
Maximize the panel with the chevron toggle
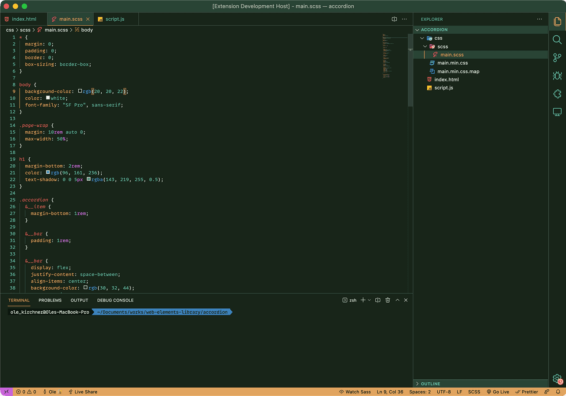[x=397, y=300]
